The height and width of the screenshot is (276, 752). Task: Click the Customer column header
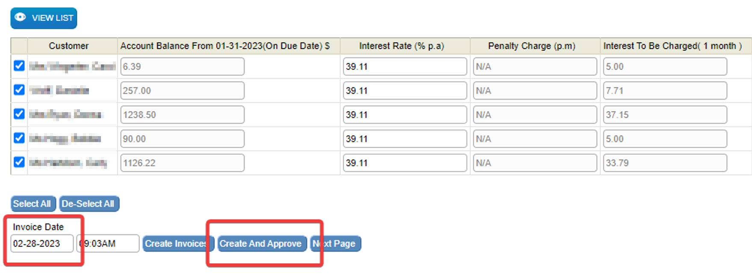68,46
